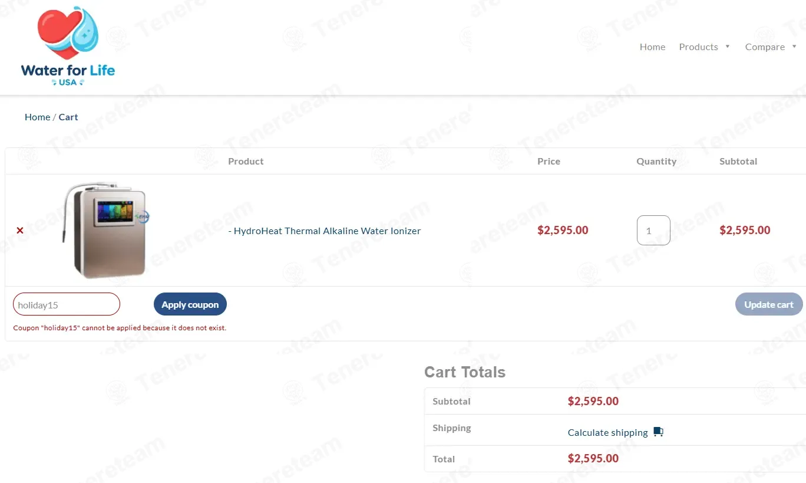The width and height of the screenshot is (806, 483).
Task: Click the coupon does not exist error message
Action: (120, 328)
